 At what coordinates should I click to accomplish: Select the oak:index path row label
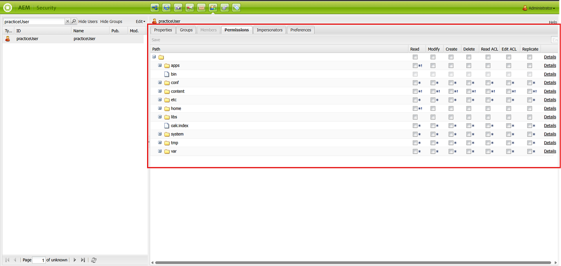coord(180,126)
